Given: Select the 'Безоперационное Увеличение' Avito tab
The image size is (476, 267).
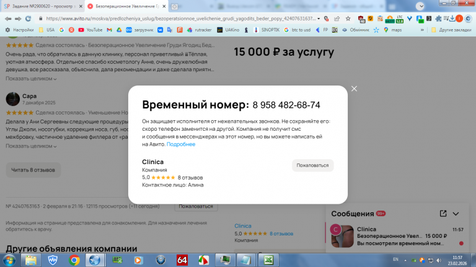Looking at the screenshot, I should 127,6.
